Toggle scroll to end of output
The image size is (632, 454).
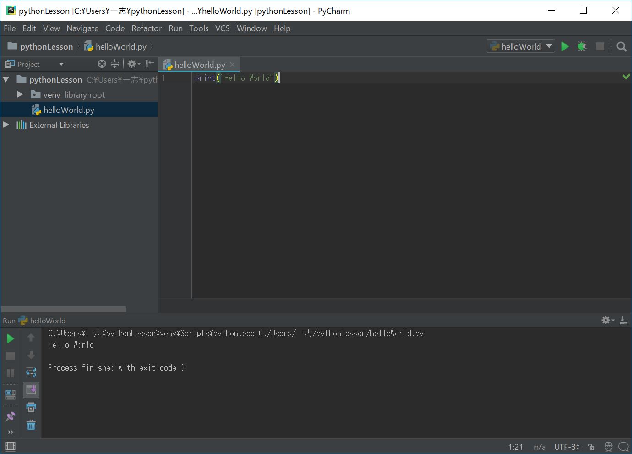31,390
